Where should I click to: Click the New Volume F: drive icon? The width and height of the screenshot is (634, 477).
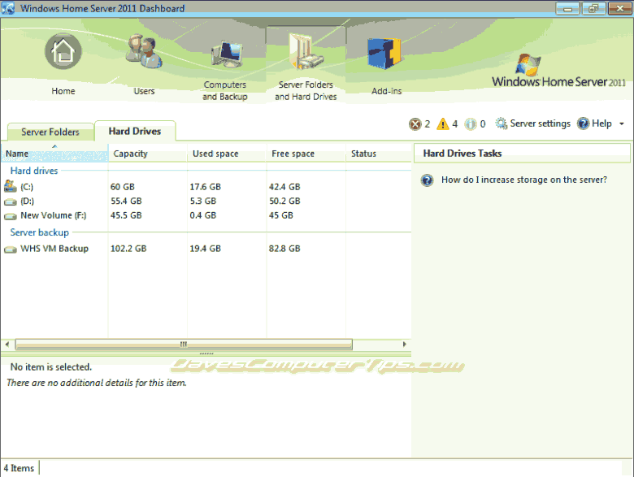[x=10, y=216]
